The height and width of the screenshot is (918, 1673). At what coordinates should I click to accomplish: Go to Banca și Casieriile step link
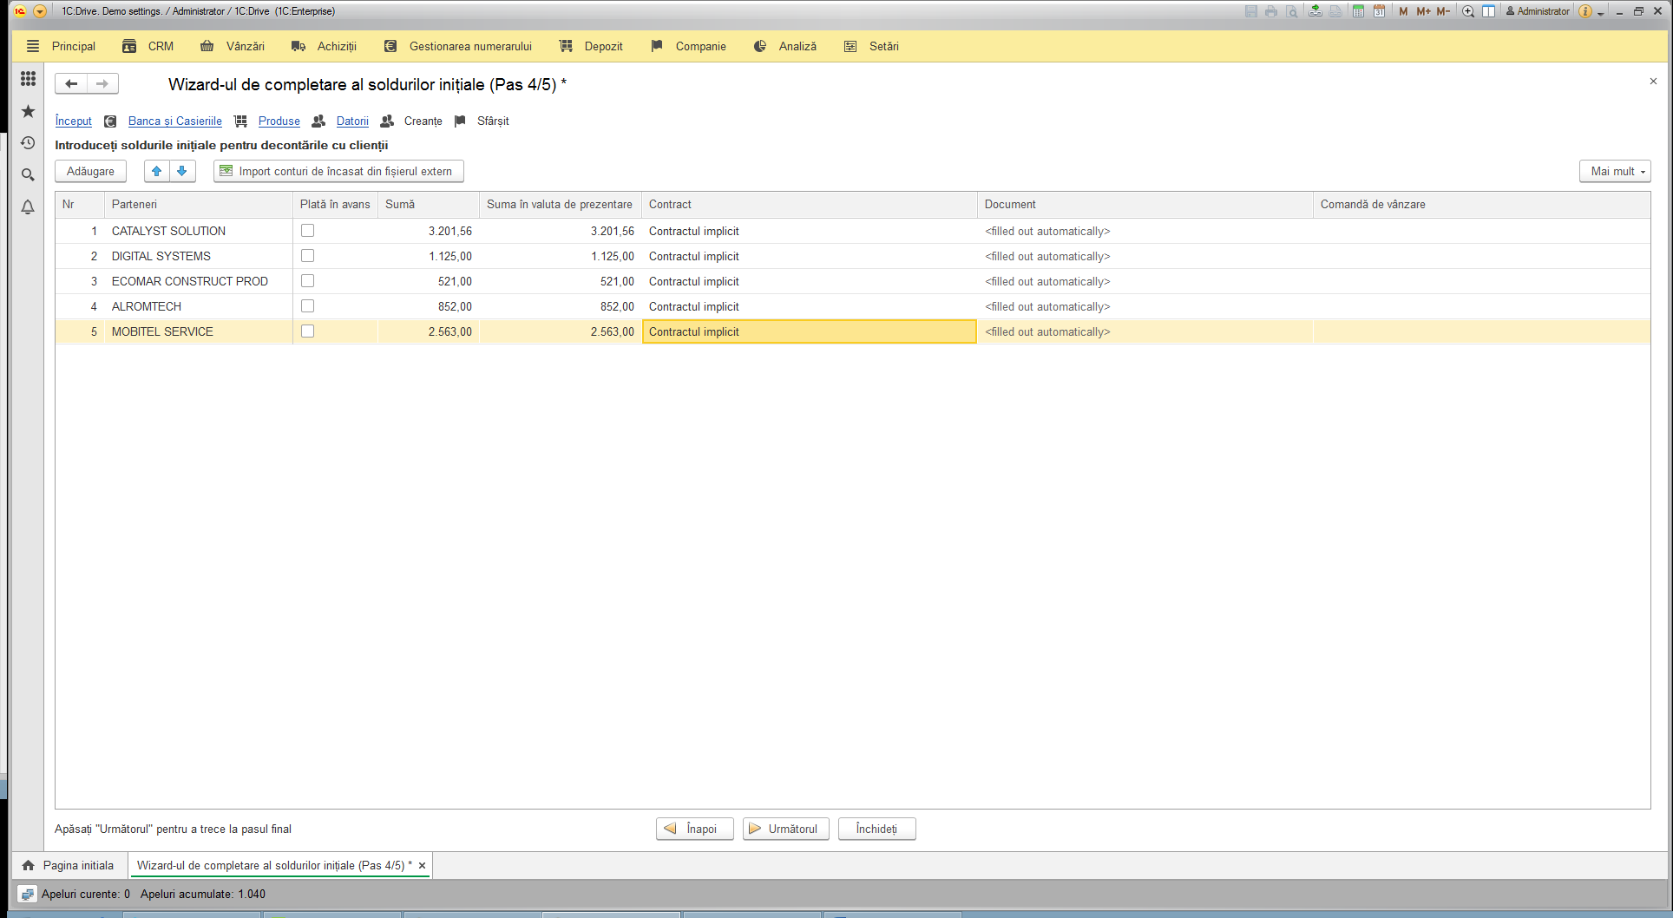pyautogui.click(x=175, y=121)
